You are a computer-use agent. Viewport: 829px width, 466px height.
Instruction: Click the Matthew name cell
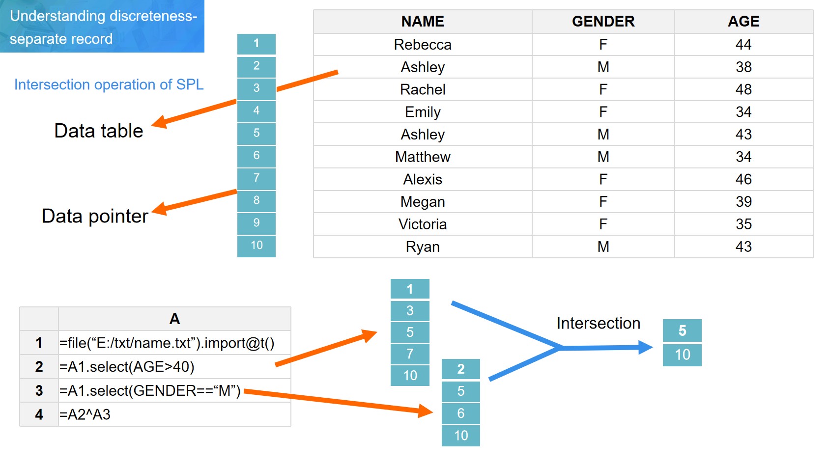tap(423, 157)
